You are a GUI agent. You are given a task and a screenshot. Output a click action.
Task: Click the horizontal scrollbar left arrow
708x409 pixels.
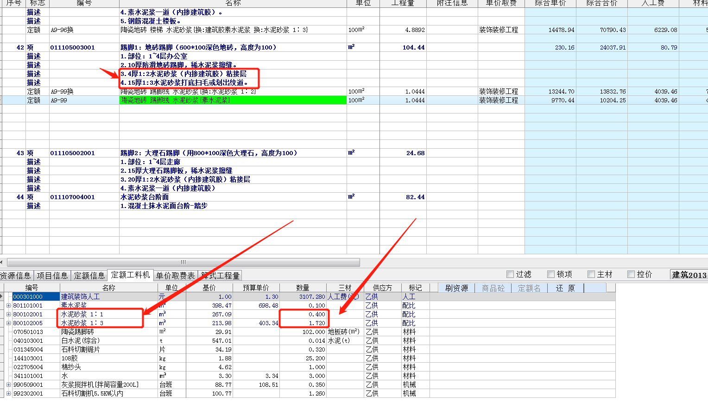(2, 262)
